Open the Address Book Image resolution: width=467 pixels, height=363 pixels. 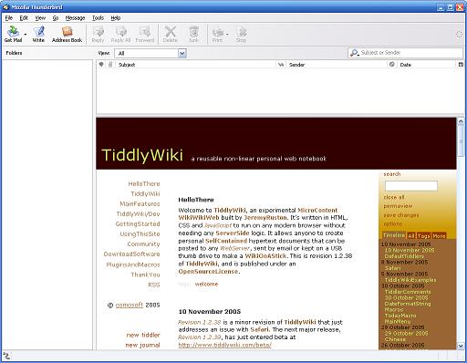pos(67,34)
